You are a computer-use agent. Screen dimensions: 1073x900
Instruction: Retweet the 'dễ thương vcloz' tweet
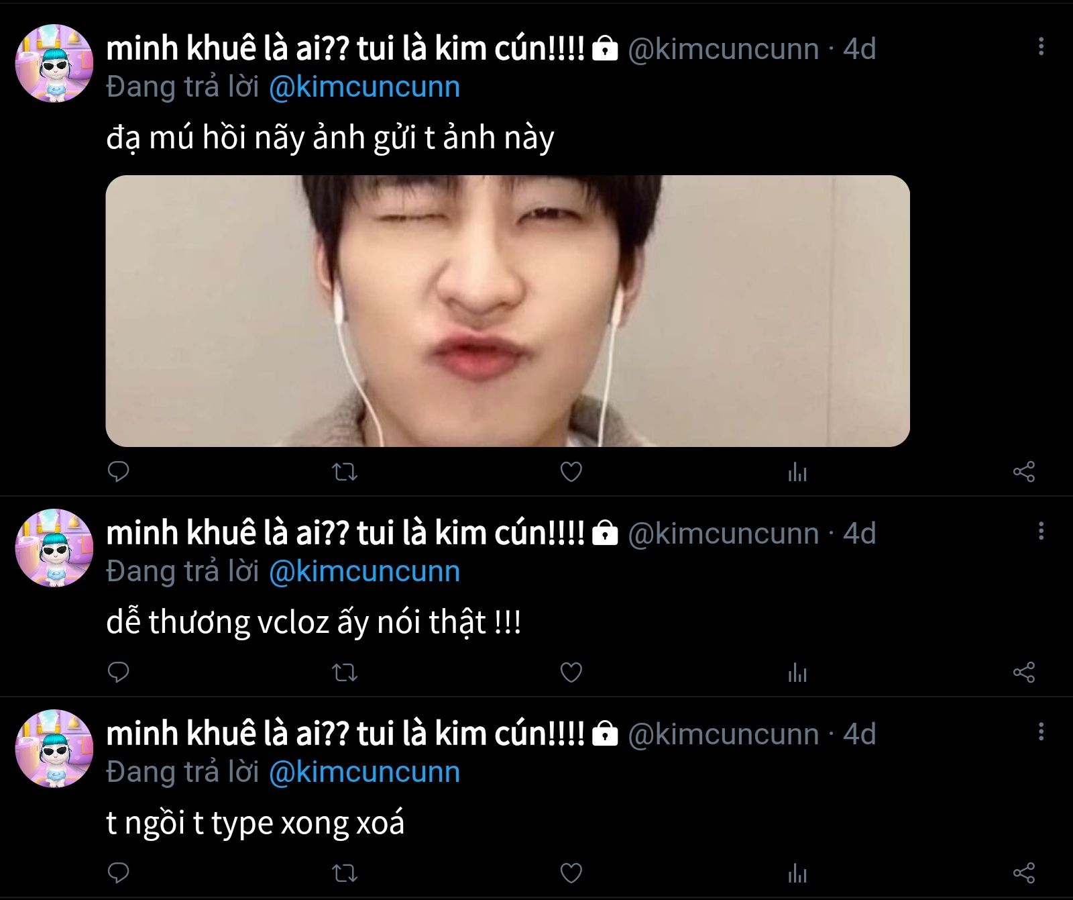pyautogui.click(x=345, y=672)
